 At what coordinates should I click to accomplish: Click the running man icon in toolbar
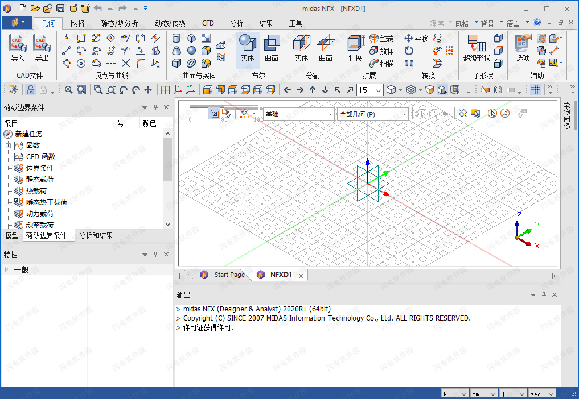(13, 90)
